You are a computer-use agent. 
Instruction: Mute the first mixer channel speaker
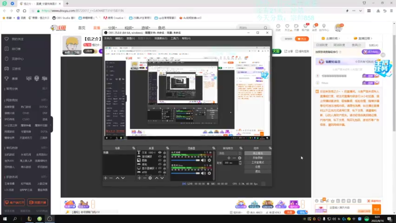(x=203, y=160)
